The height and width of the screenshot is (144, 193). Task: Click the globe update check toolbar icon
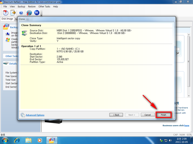coord(29,13)
